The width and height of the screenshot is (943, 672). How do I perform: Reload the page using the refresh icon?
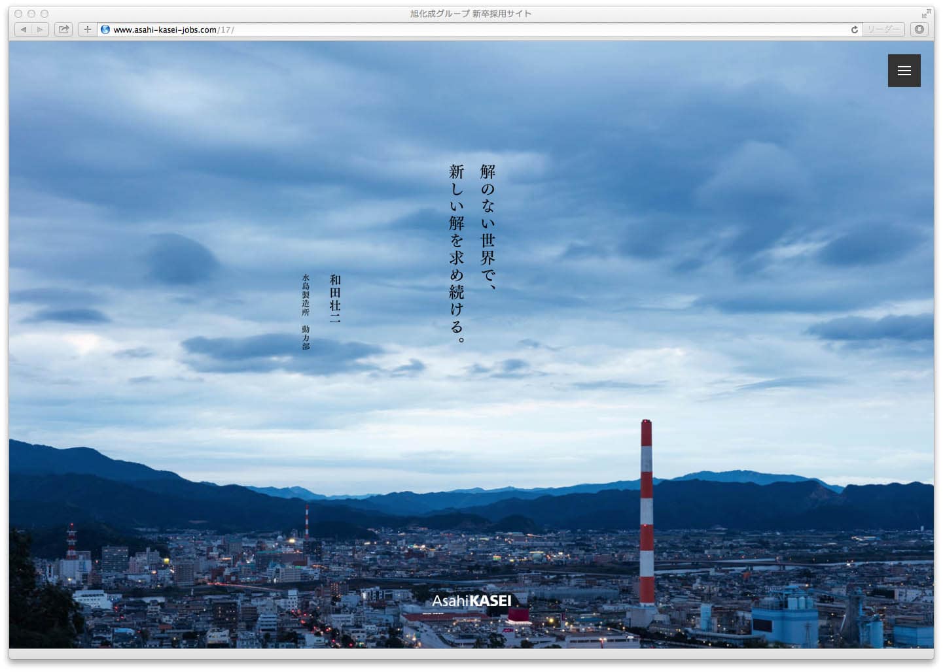point(854,29)
